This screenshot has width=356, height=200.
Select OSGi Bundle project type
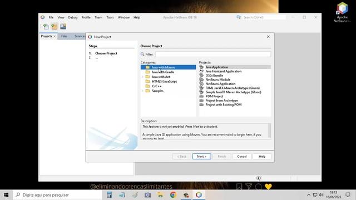coord(214,76)
